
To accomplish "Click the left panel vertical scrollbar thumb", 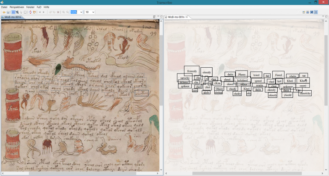I will click(161, 70).
